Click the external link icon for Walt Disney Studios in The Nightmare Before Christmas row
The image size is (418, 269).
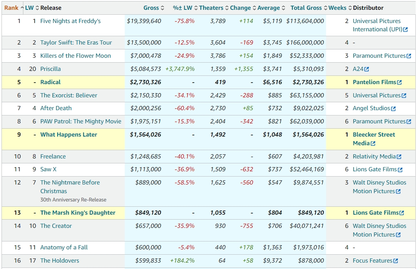[398, 191]
